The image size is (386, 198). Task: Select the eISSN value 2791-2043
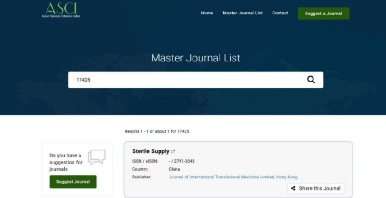pos(184,161)
